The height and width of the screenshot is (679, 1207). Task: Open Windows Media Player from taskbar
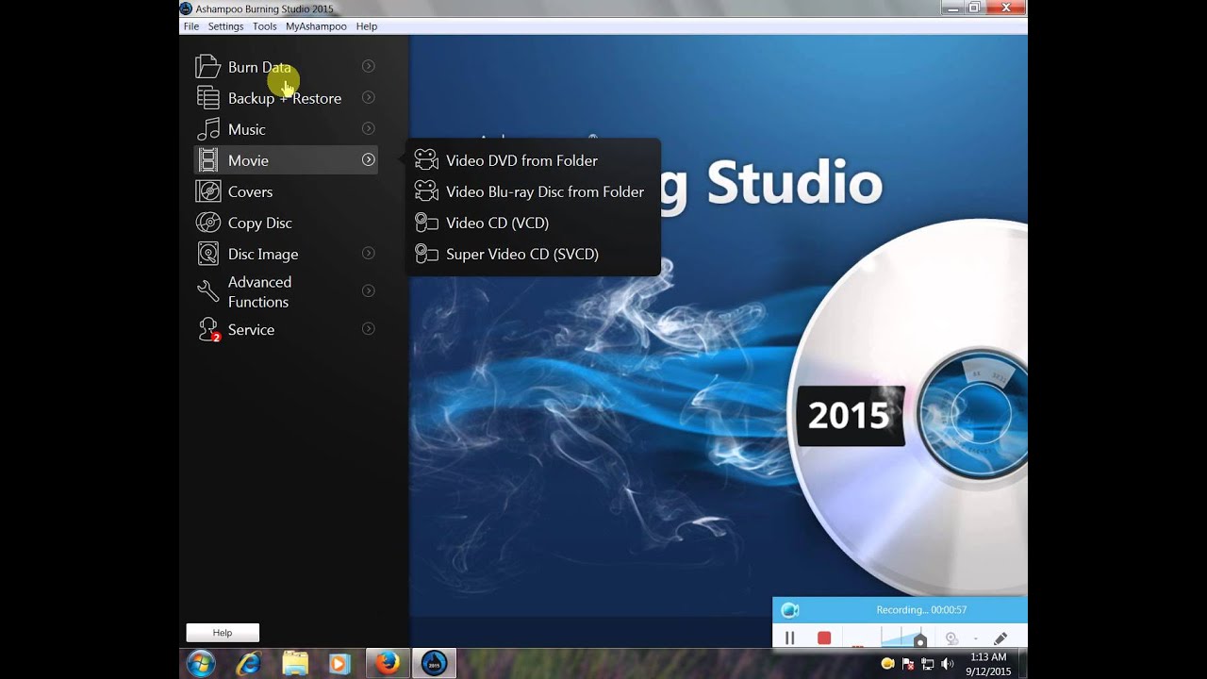(x=339, y=664)
